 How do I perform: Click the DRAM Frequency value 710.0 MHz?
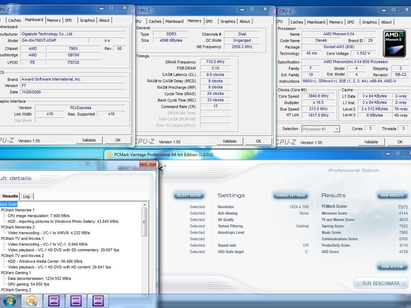coord(215,62)
